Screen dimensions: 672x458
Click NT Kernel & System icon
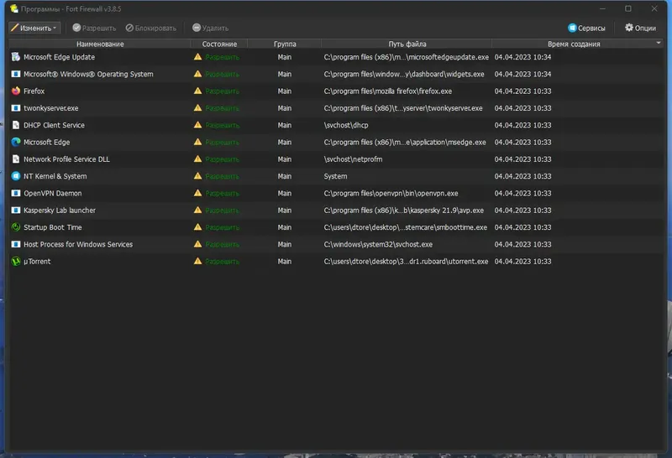16,176
